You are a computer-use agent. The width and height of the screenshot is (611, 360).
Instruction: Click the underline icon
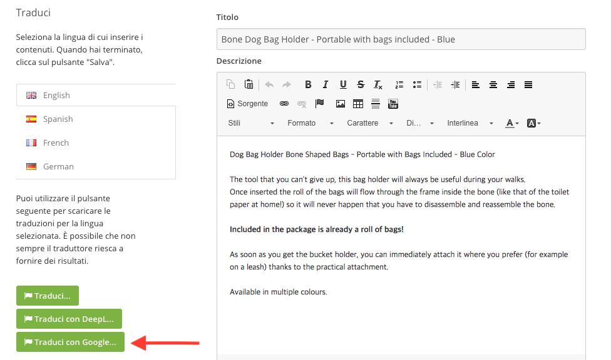click(343, 85)
